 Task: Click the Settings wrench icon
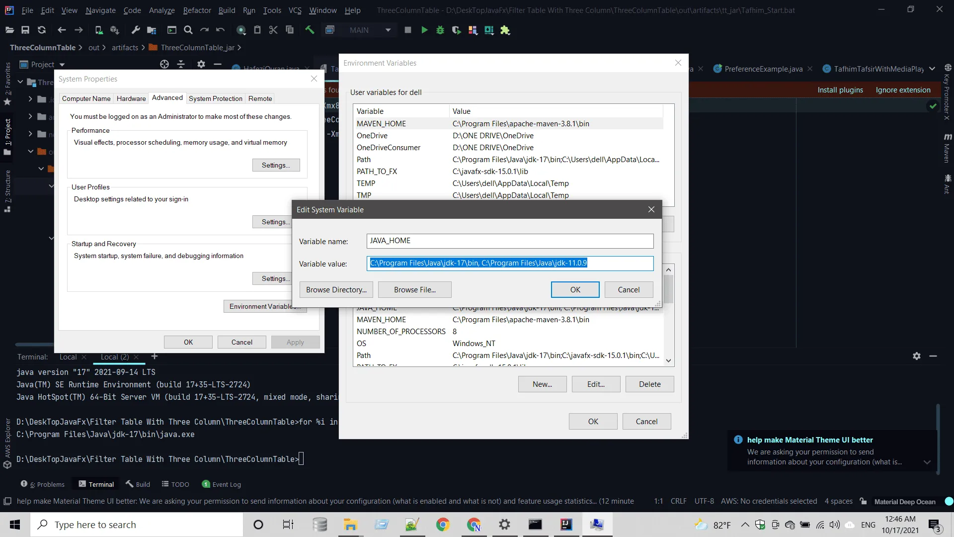click(135, 30)
